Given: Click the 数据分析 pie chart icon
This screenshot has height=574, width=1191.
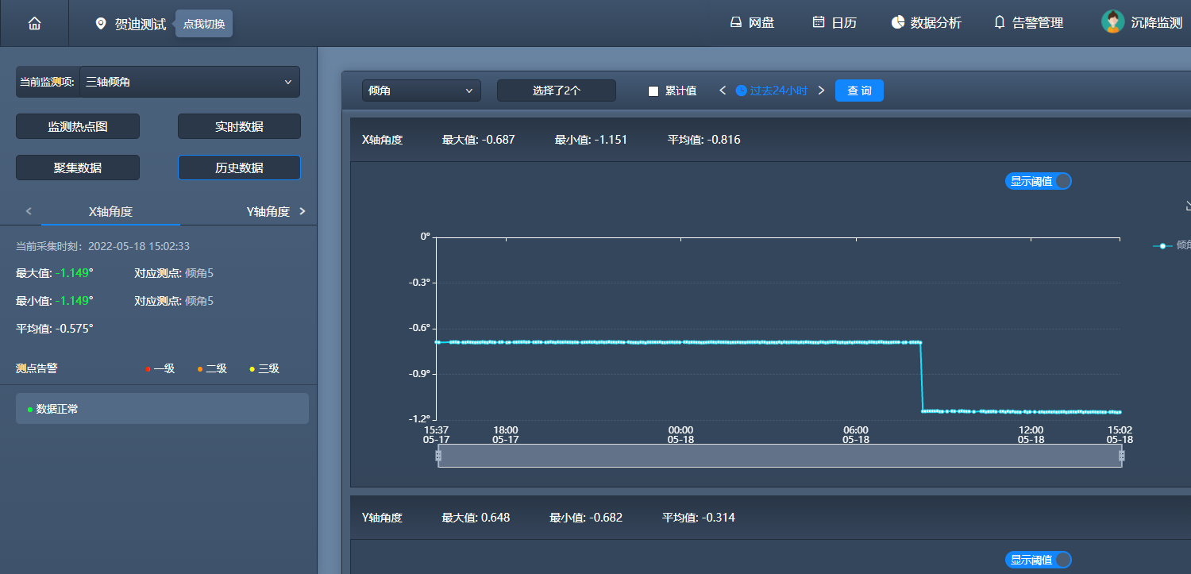Looking at the screenshot, I should tap(898, 23).
